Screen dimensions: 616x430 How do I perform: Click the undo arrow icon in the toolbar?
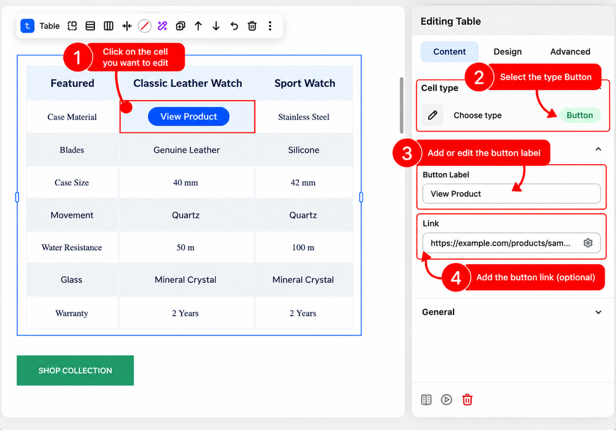click(x=234, y=26)
